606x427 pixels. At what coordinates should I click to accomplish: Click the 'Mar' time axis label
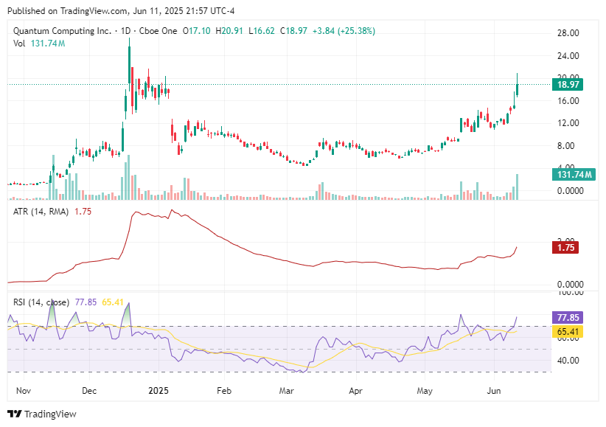pos(286,391)
